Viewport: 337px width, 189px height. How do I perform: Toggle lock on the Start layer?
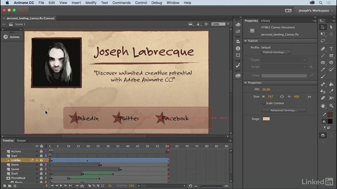(41, 156)
